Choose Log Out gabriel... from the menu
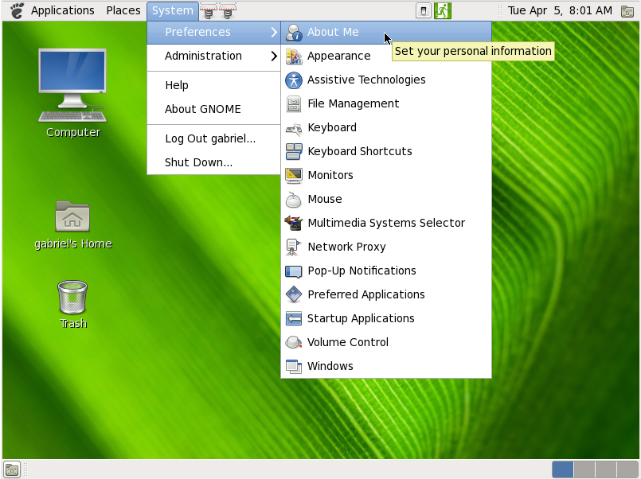Viewport: 641px width, 479px height. tap(213, 138)
